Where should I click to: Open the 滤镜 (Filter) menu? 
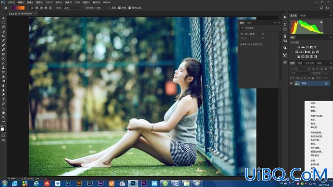tap(68, 2)
